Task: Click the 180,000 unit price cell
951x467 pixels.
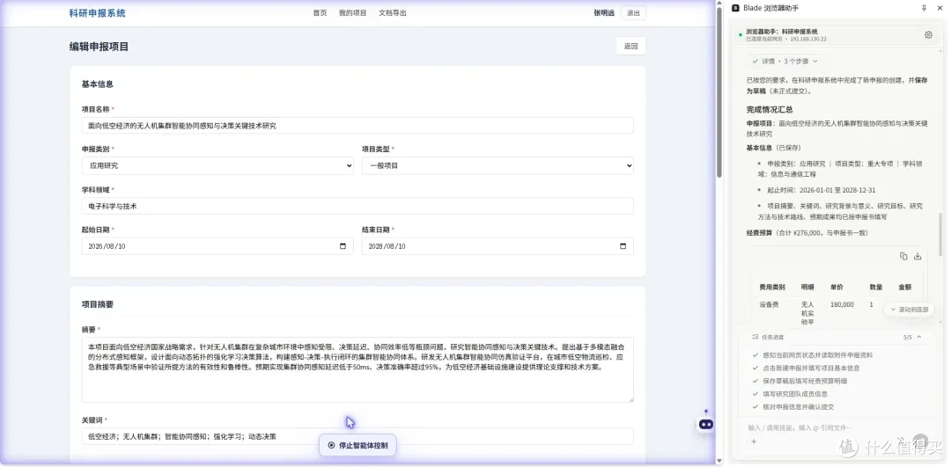Action: pos(842,304)
